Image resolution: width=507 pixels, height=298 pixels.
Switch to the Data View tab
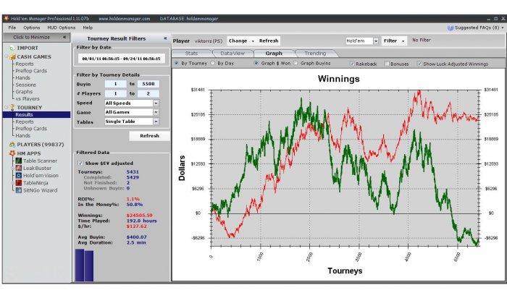(232, 54)
